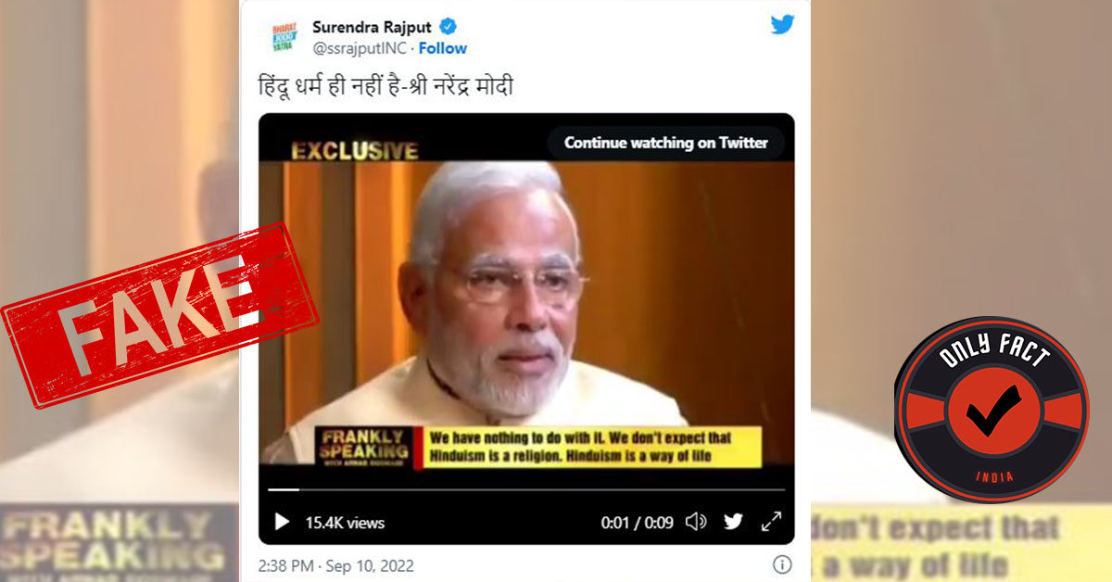Click the red FAKE stamp

[159, 315]
